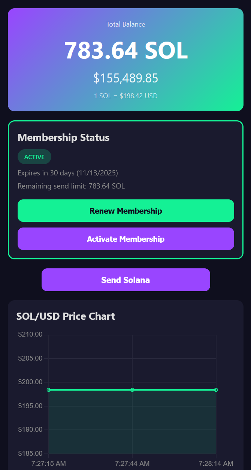Select the expiration date text 11/13/2025
Image resolution: width=251 pixels, height=470 pixels.
click(x=98, y=173)
